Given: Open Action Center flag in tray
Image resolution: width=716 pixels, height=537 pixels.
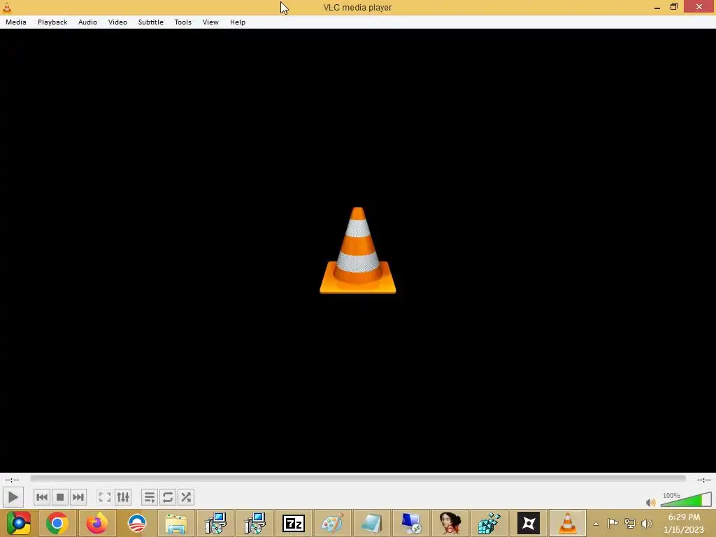Looking at the screenshot, I should [x=613, y=523].
